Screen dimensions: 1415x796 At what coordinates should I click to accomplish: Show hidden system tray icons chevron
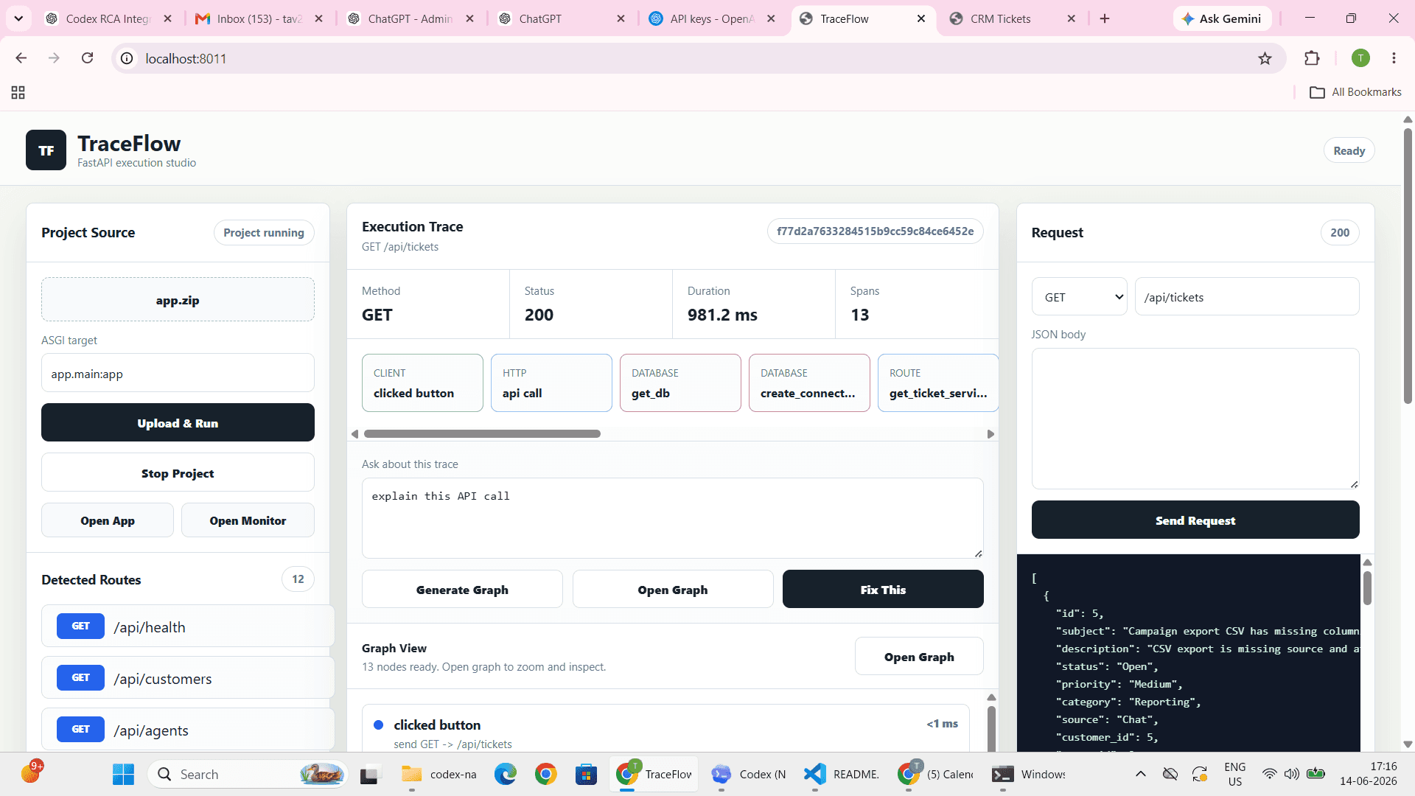(1140, 774)
